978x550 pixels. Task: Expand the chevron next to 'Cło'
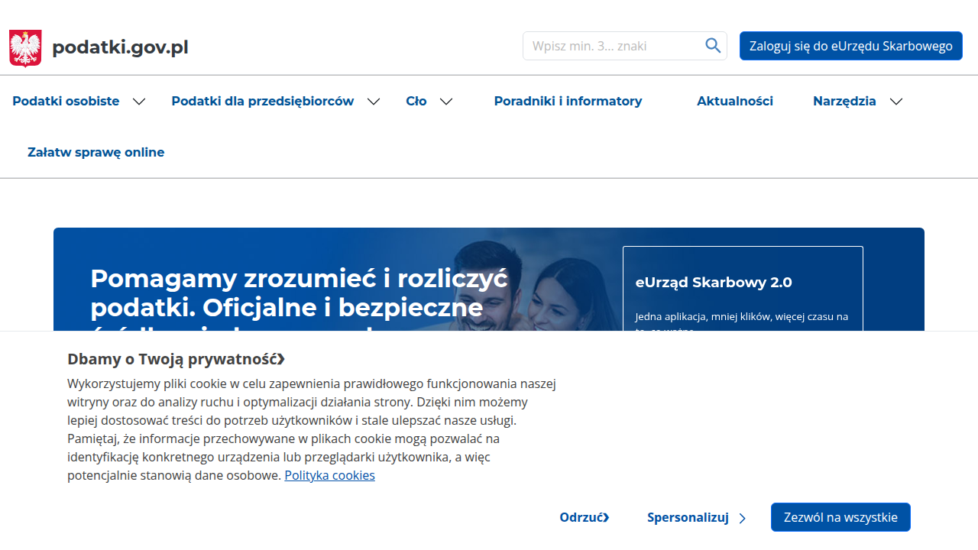point(446,102)
